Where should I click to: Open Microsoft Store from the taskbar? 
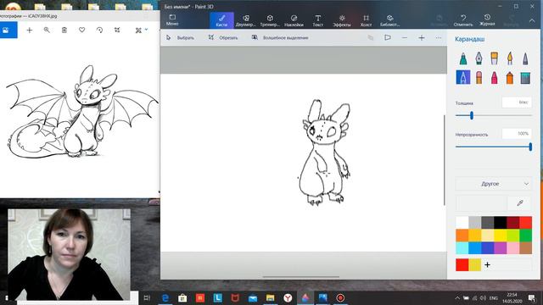(182, 297)
